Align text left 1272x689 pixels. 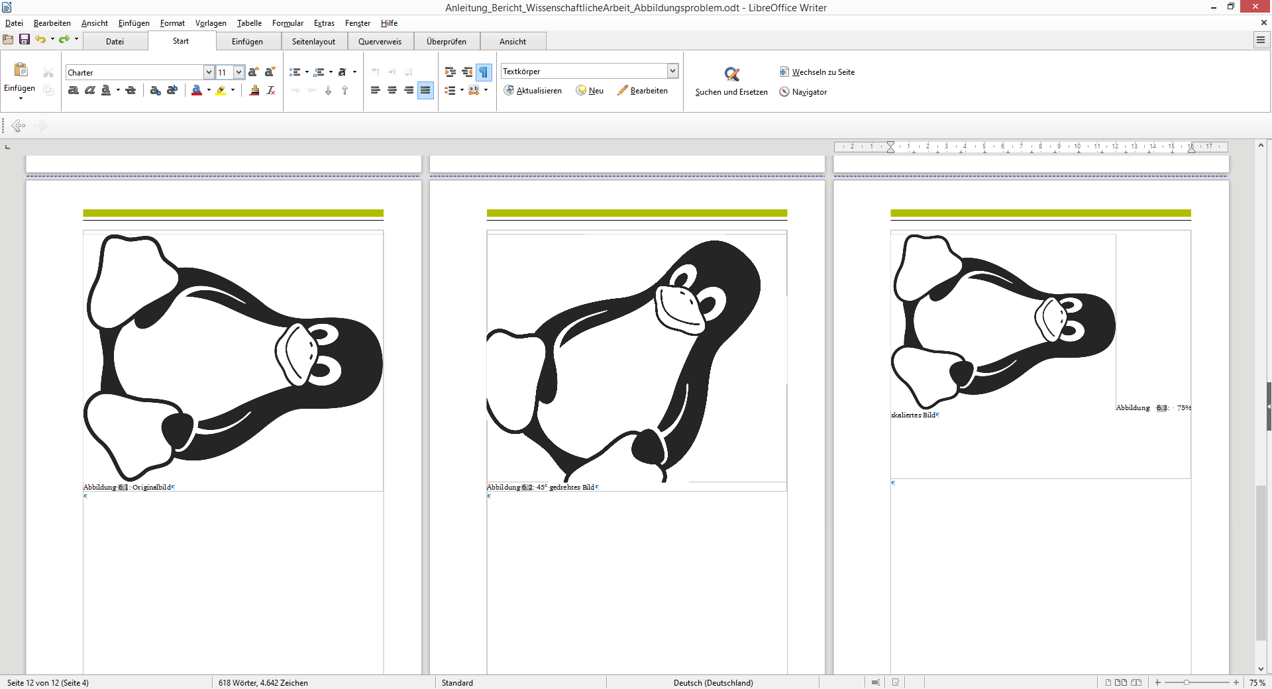click(375, 90)
